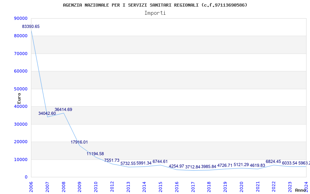Select the 2007 x-axis year label
Screen dimensions: 310x194
[x=47, y=187]
